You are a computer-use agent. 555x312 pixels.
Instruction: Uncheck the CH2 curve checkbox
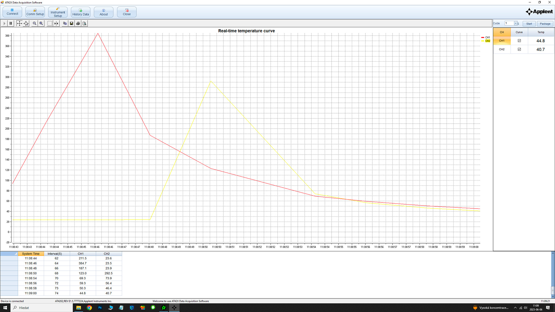(519, 49)
